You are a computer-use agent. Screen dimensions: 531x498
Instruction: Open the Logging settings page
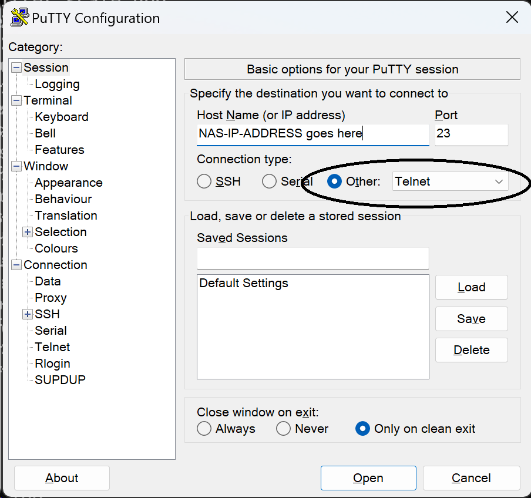(x=57, y=84)
